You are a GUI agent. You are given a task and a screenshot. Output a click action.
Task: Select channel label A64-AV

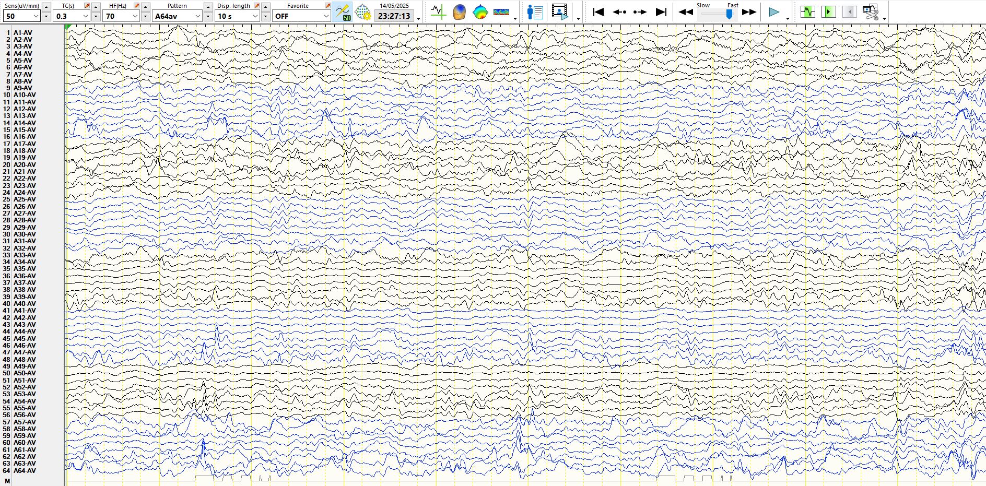[25, 471]
